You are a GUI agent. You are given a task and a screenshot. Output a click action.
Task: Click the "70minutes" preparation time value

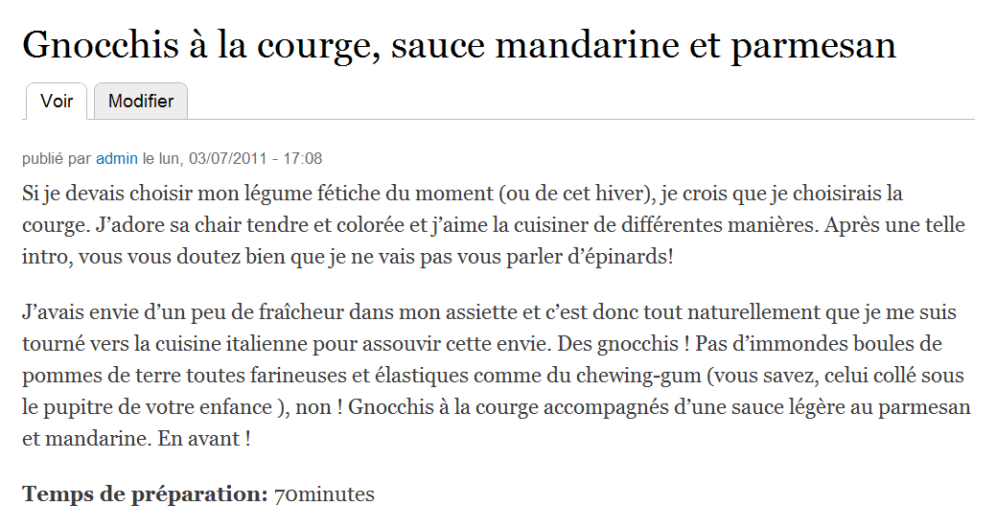tap(324, 495)
